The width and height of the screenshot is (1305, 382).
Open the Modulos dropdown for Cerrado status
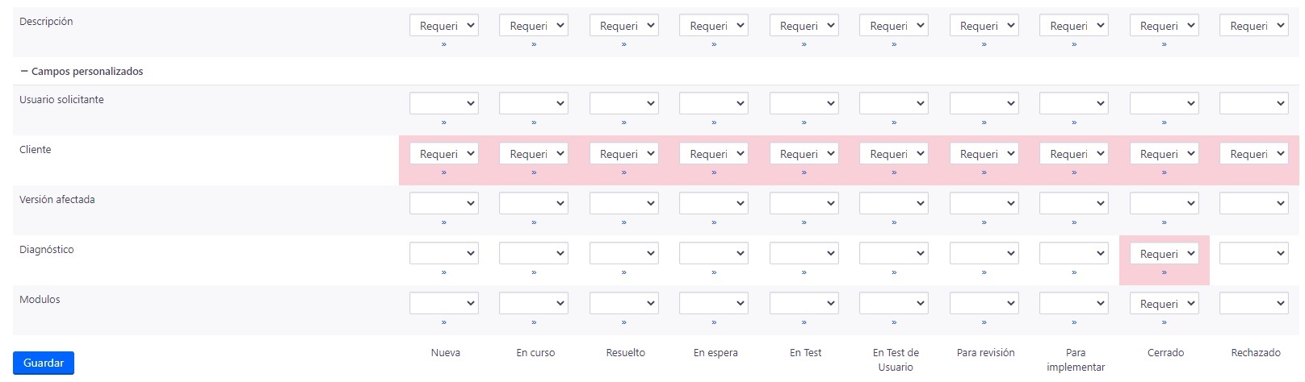point(1164,304)
